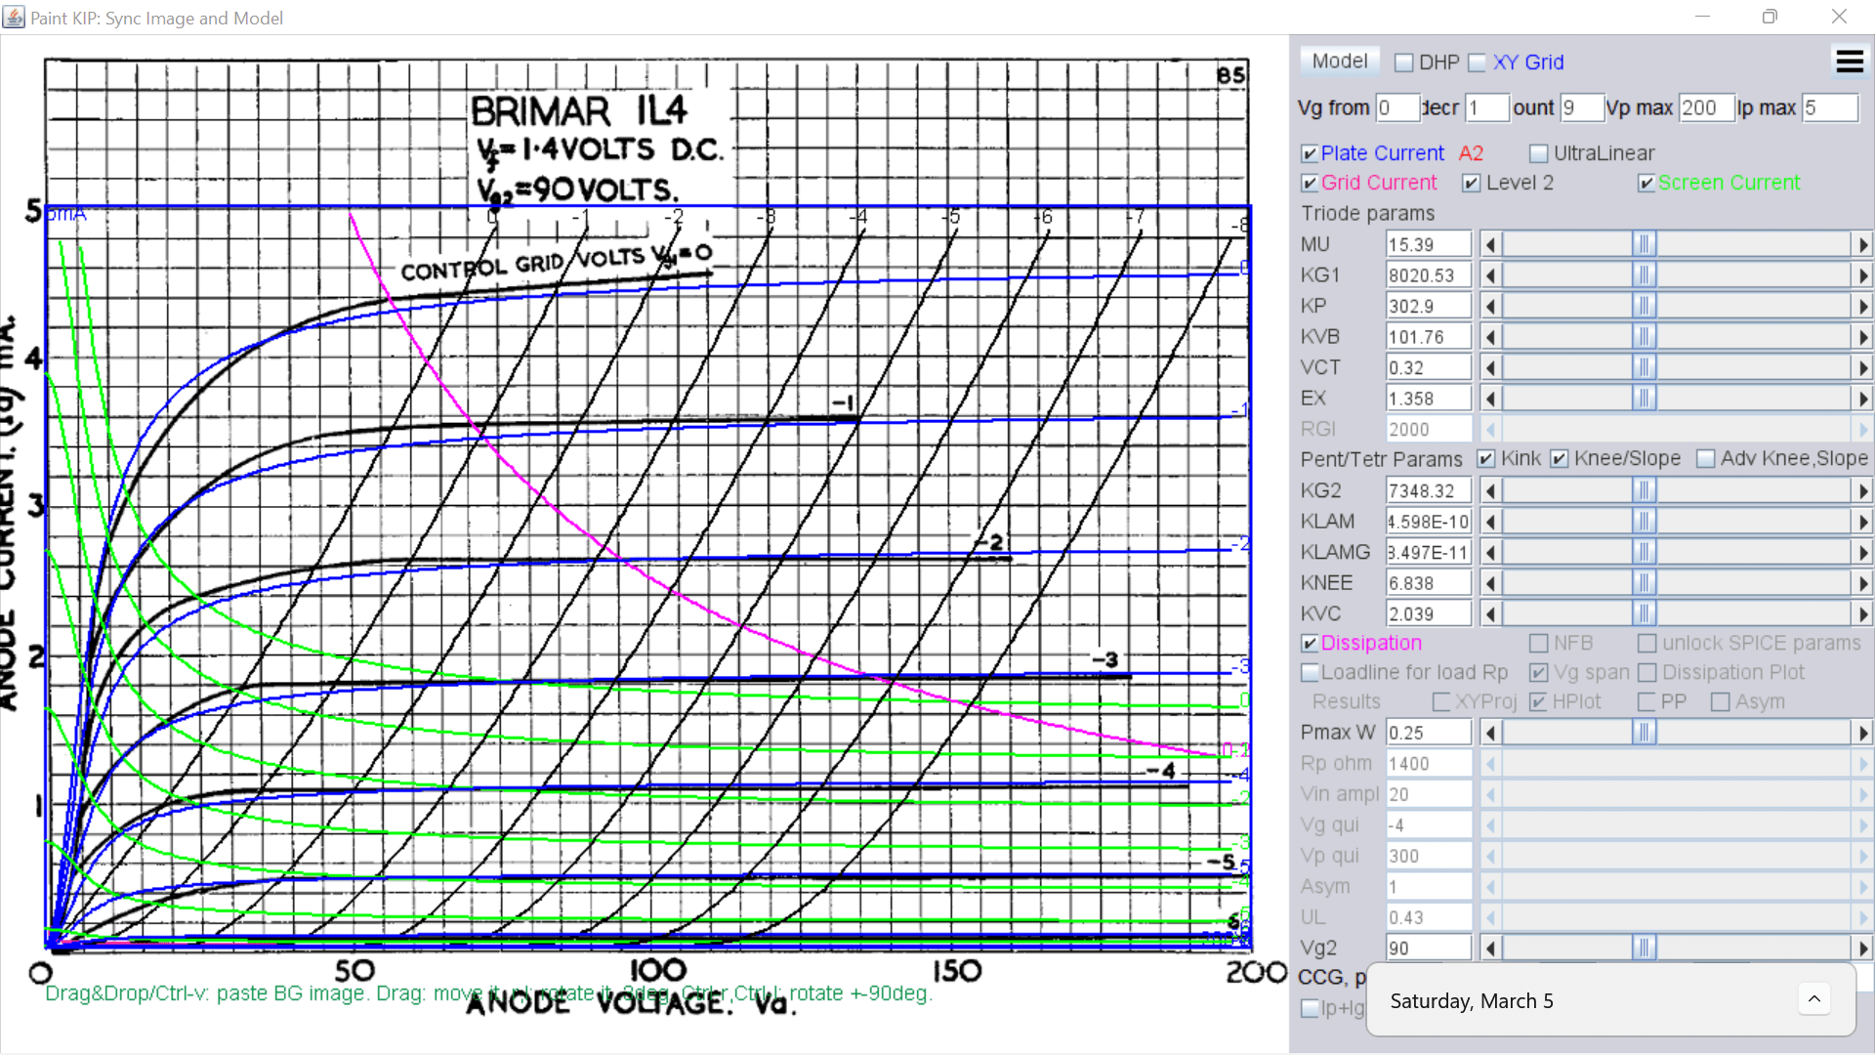The height and width of the screenshot is (1055, 1875).
Task: Expand the date notification chevron
Action: coord(1814,998)
